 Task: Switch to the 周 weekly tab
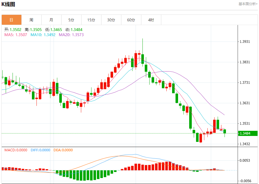click(31, 20)
